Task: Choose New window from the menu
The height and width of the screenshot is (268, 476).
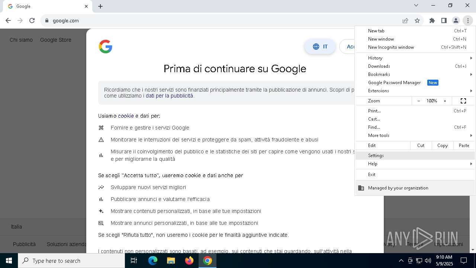Action: click(x=415, y=39)
